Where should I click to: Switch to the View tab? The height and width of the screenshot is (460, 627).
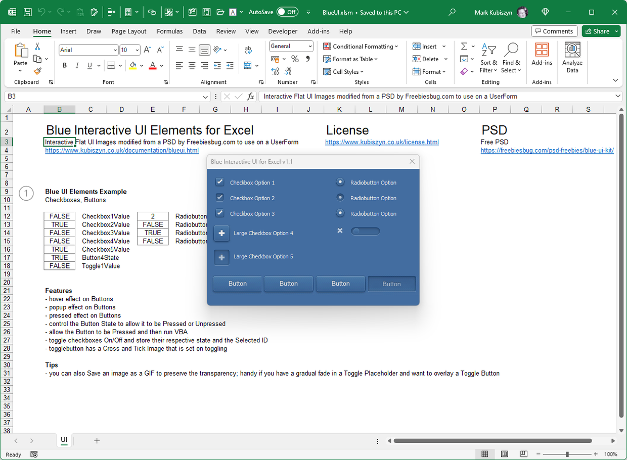click(x=252, y=31)
